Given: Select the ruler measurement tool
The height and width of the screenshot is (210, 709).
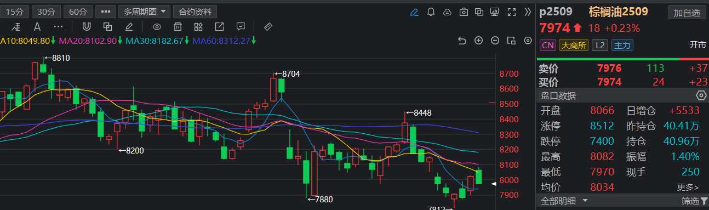Looking at the screenshot, I should coord(268,26).
